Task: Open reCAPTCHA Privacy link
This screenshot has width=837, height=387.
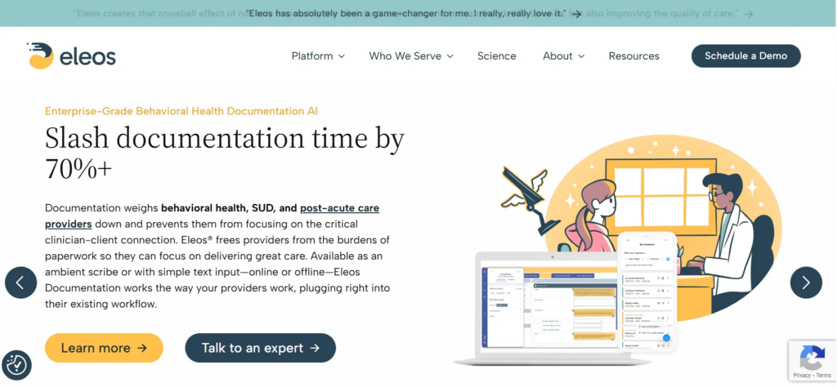Action: point(801,375)
